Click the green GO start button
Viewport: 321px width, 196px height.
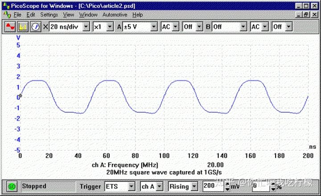12,186
